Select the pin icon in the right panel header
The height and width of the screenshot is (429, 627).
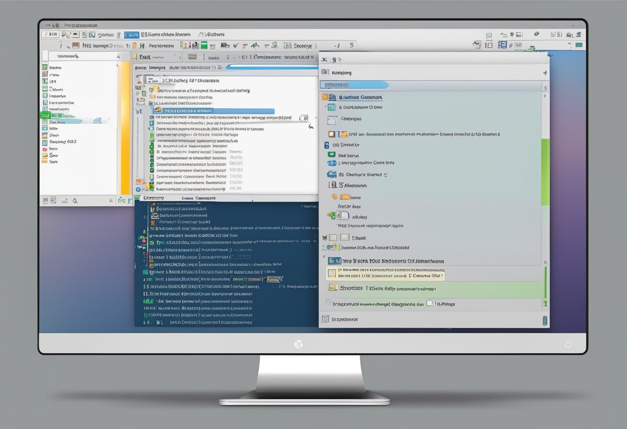point(545,73)
